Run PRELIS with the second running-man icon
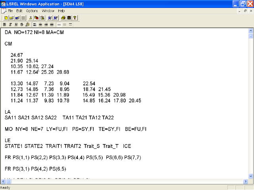The width and height of the screenshot is (254, 190). click(x=55, y=18)
